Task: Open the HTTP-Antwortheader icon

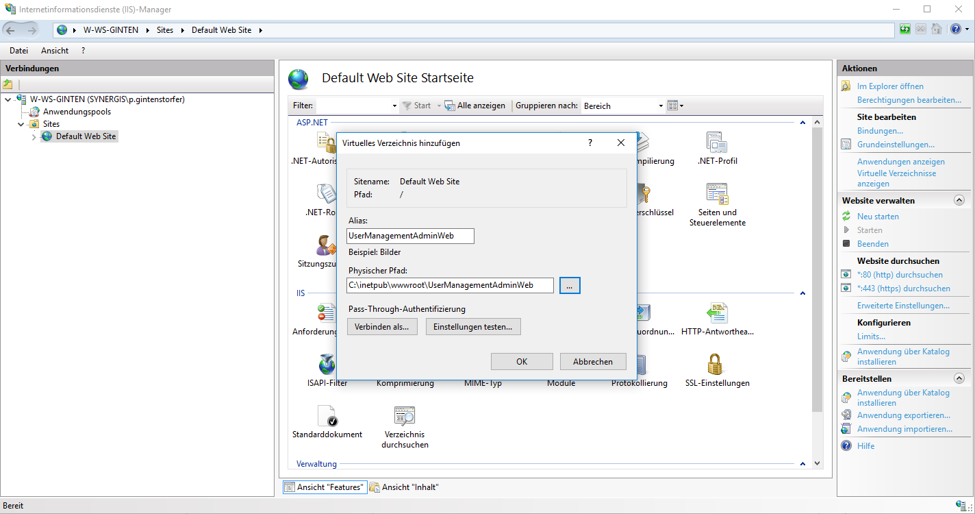Action: click(716, 313)
